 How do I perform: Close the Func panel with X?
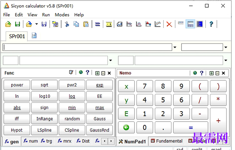pyautogui.click(x=109, y=73)
